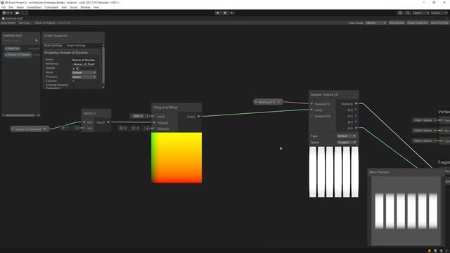Click the Offset input port on Tiling And Offset
450x253 pixels.
[155, 129]
